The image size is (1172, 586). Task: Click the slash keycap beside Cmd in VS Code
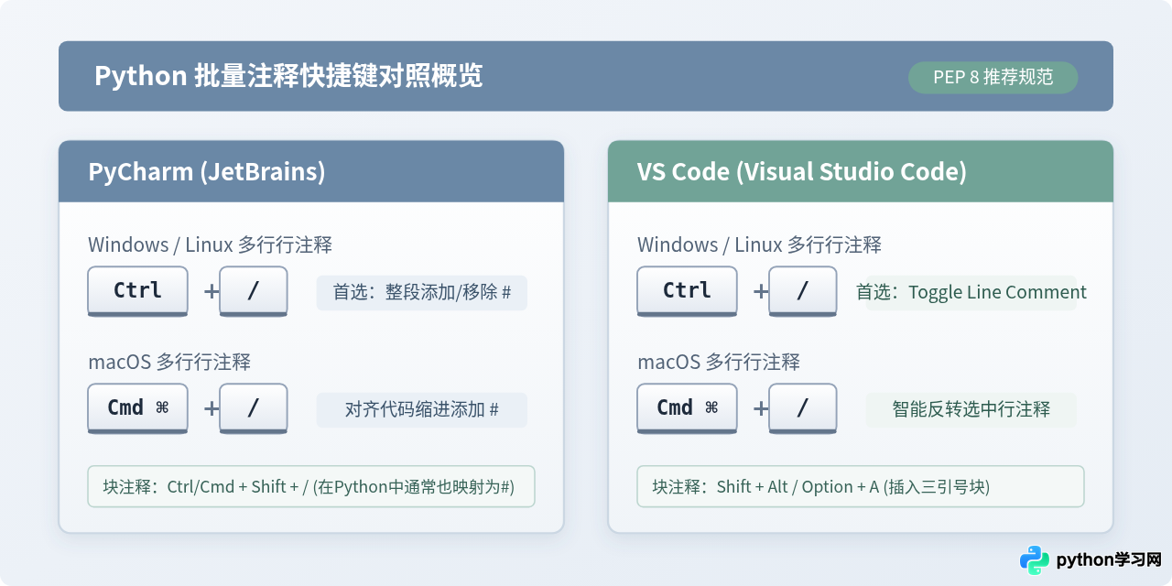coord(803,408)
